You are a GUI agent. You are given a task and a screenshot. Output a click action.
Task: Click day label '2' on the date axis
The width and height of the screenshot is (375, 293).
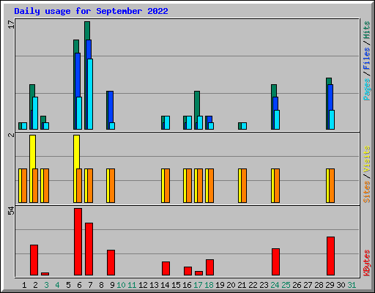point(35,285)
